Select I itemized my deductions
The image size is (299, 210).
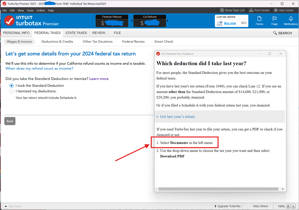click(11, 91)
